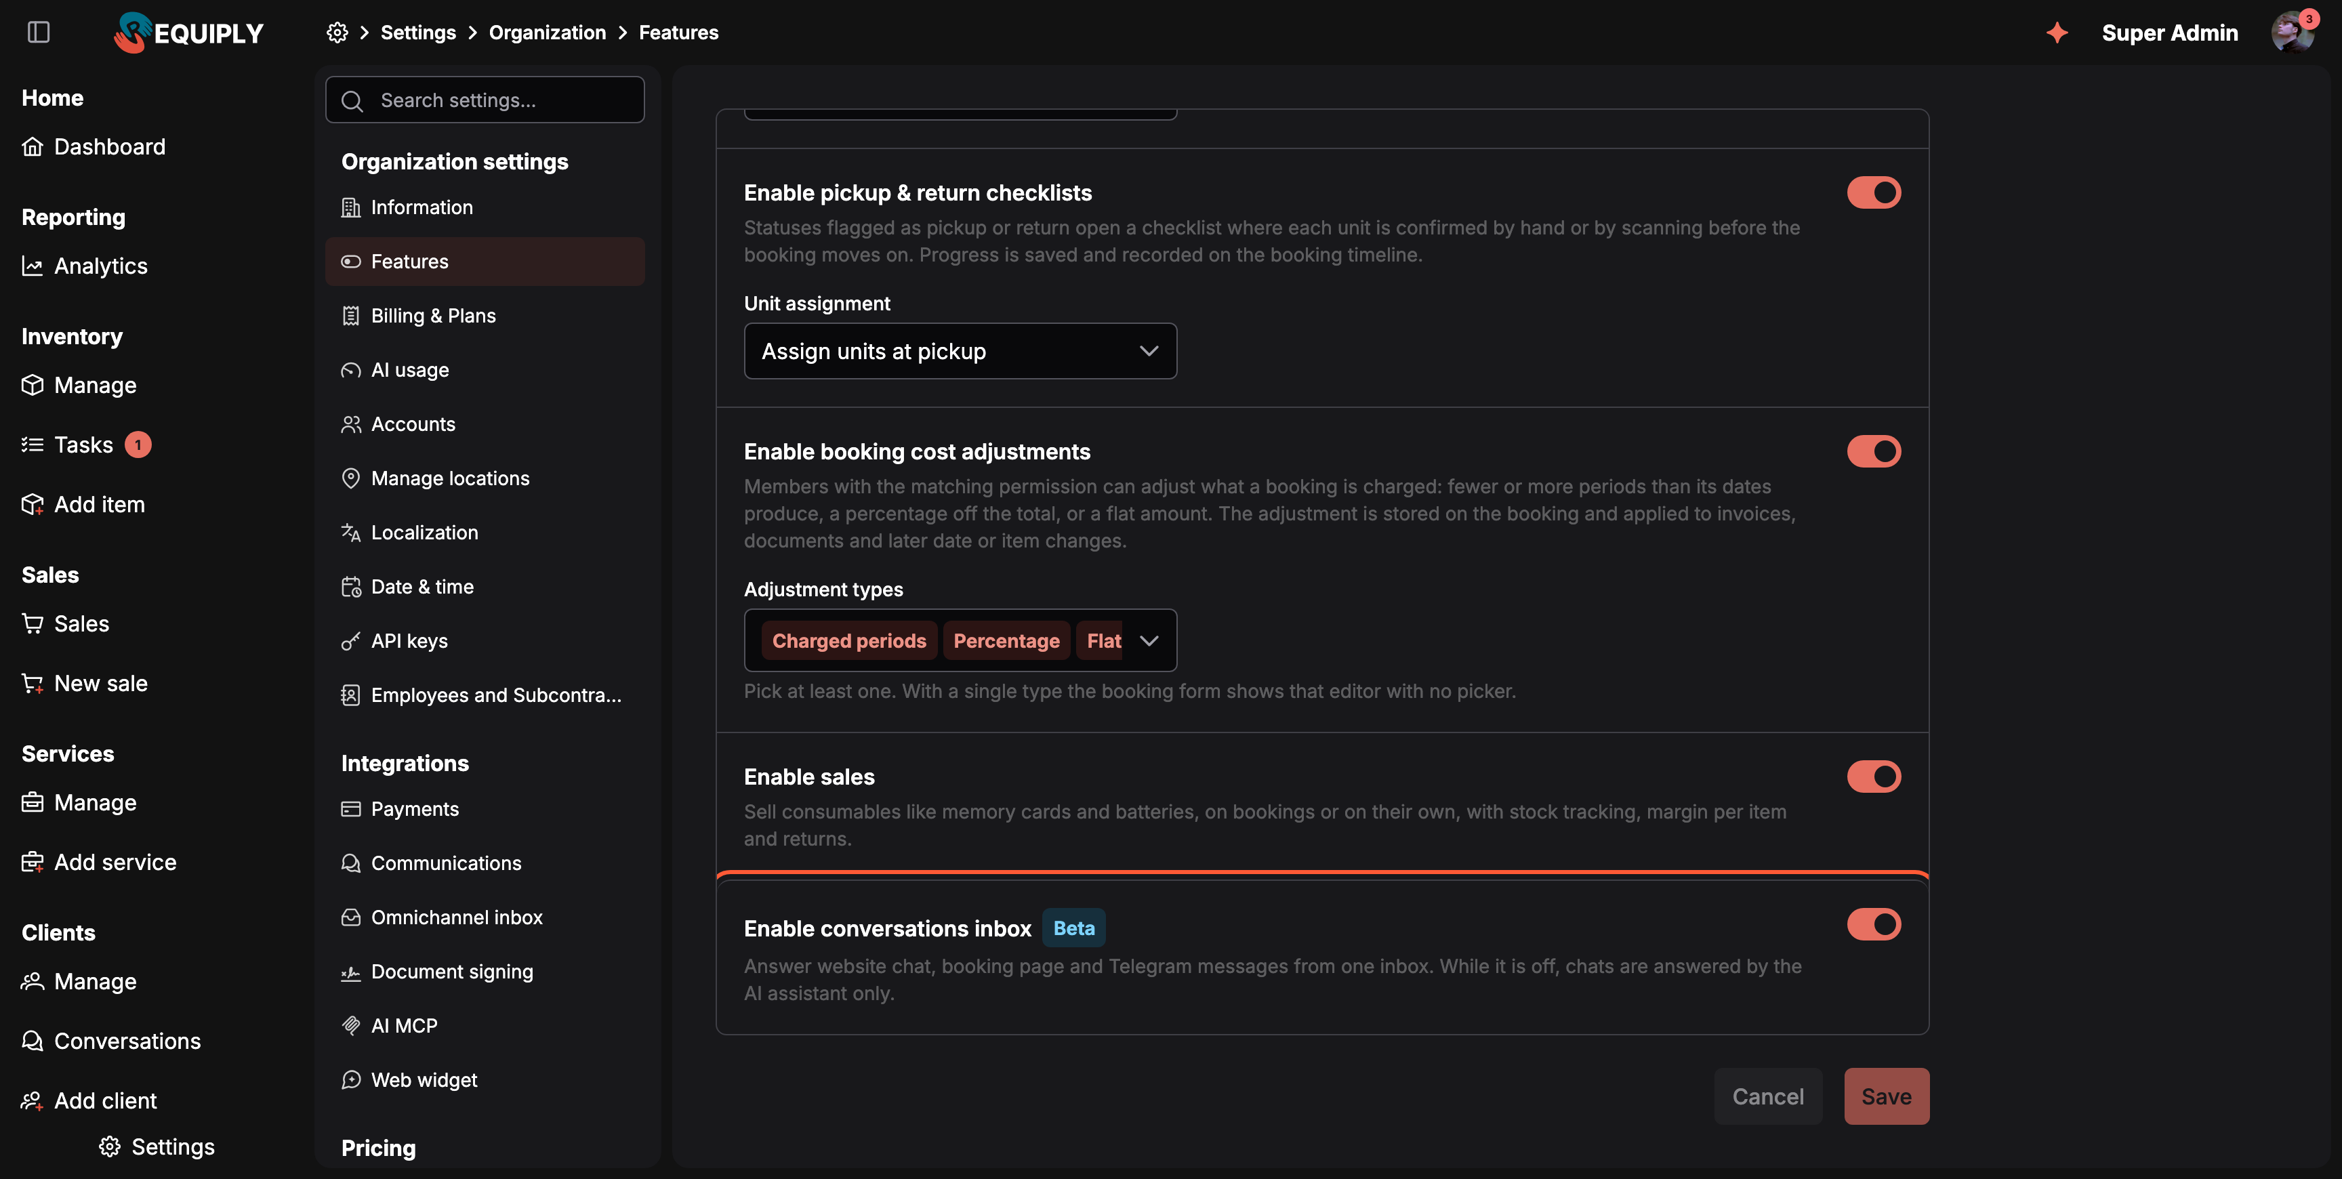Expand the Adjustment types multi-select chevron
2342x1179 pixels.
pyautogui.click(x=1149, y=641)
